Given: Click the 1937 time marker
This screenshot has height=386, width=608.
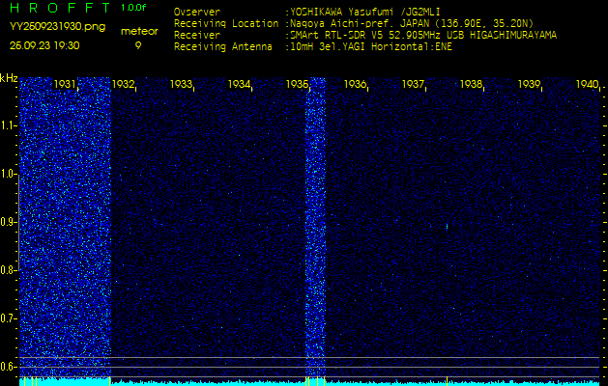Looking at the screenshot, I should (413, 84).
